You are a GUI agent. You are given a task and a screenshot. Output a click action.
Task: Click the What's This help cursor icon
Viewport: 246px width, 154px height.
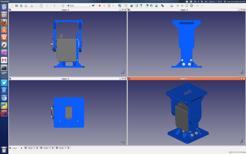click(x=93, y=5)
